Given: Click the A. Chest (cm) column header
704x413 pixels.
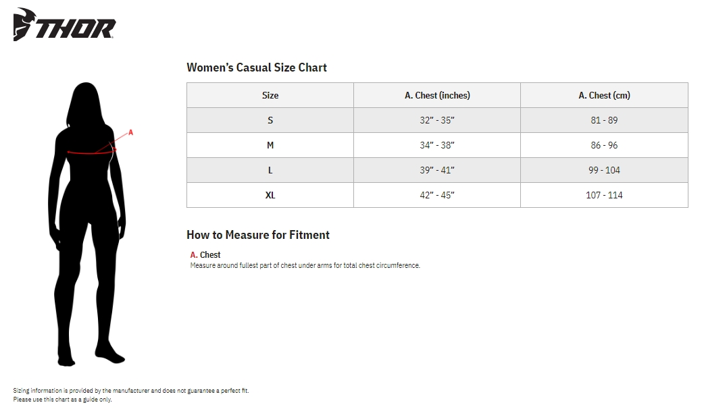Looking at the screenshot, I should coord(604,95).
